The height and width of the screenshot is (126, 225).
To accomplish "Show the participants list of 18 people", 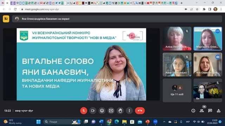I will click(202, 111).
